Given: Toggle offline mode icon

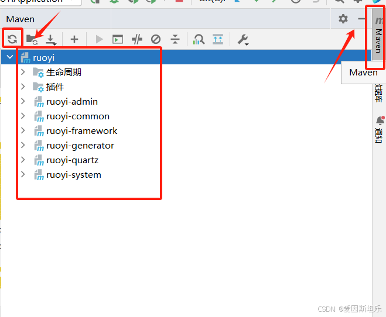Looking at the screenshot, I should tap(137, 39).
